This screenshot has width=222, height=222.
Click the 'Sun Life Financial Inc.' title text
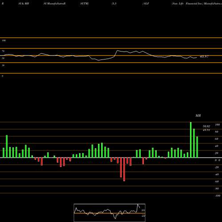[187, 4]
